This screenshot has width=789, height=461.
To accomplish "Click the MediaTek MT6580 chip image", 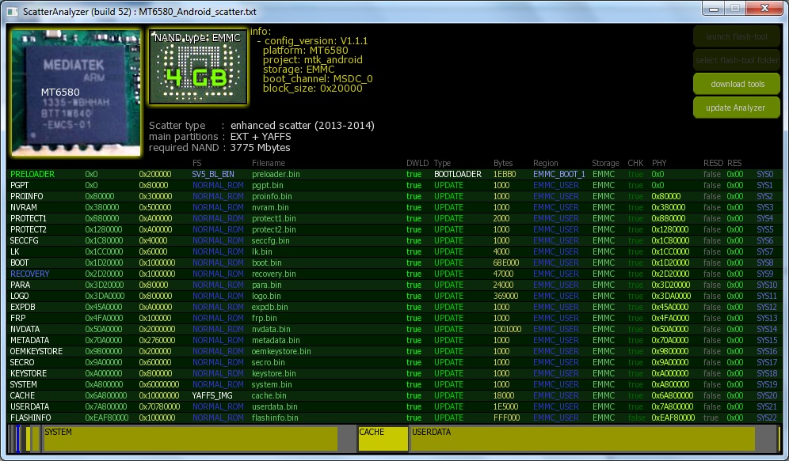I will tap(76, 93).
